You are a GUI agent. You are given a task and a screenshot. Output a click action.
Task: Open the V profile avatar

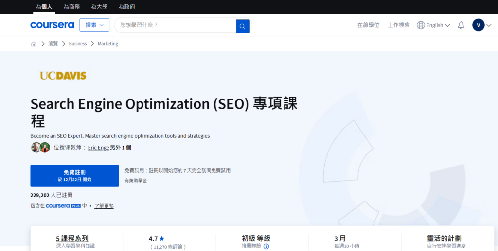click(479, 25)
